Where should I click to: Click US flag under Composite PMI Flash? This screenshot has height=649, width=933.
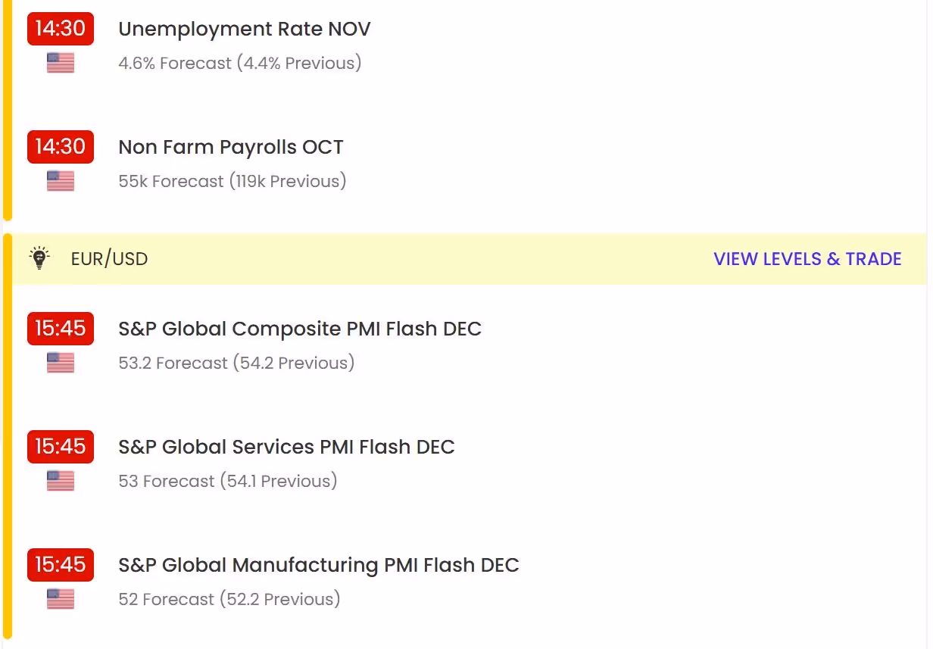(x=61, y=363)
